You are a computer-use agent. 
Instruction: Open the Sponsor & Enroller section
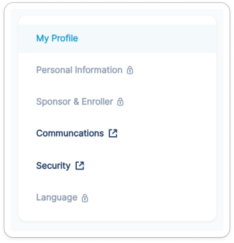click(x=117, y=102)
